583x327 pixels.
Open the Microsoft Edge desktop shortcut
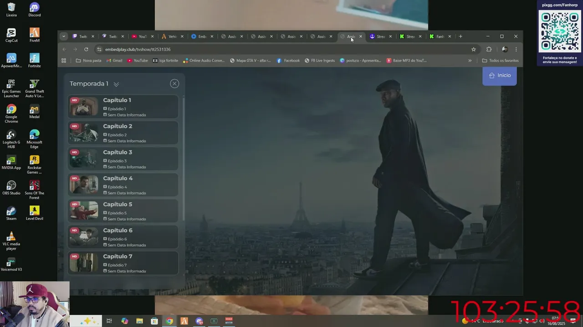click(x=34, y=139)
